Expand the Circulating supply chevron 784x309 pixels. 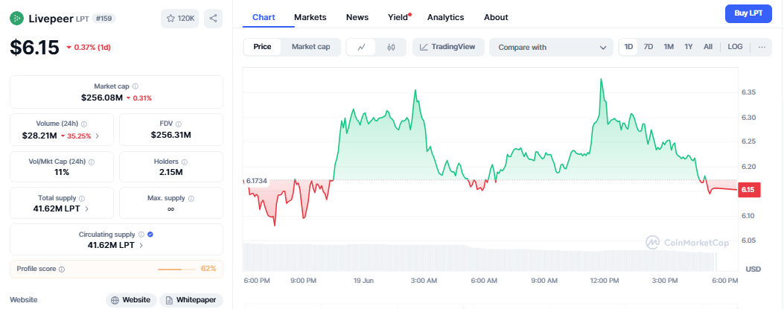(x=141, y=245)
